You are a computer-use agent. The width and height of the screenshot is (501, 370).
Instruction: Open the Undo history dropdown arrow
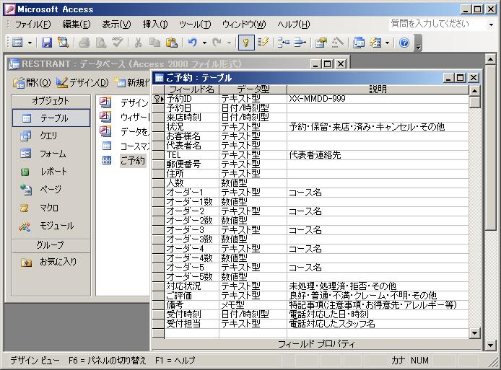pos(204,43)
